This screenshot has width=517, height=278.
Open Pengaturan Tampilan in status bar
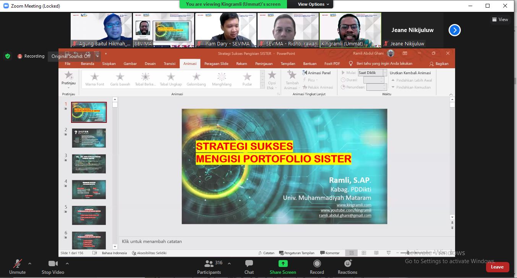pyautogui.click(x=297, y=253)
